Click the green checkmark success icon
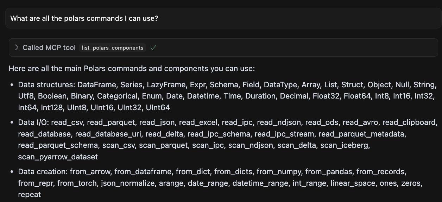The width and height of the screenshot is (442, 202). point(153,48)
